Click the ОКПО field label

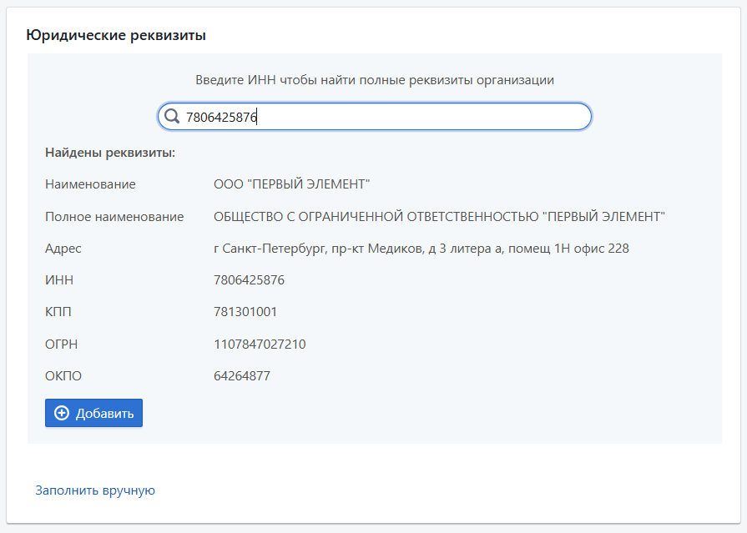click(x=63, y=376)
